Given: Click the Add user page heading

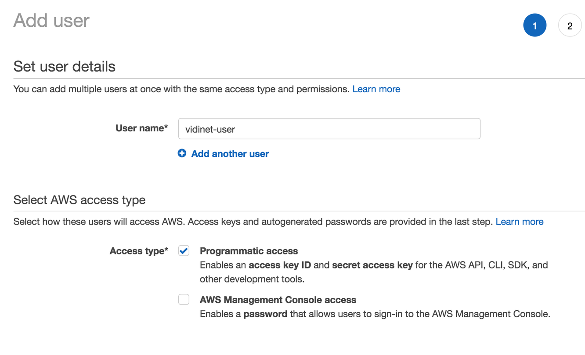Looking at the screenshot, I should click(x=51, y=21).
